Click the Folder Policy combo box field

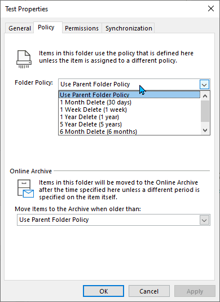click(134, 84)
